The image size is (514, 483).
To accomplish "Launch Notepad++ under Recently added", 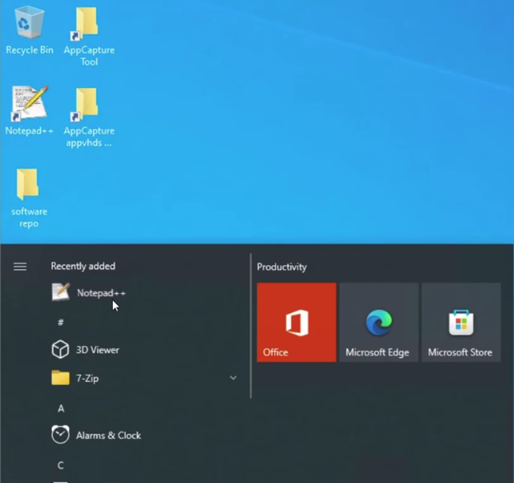I will pos(101,293).
